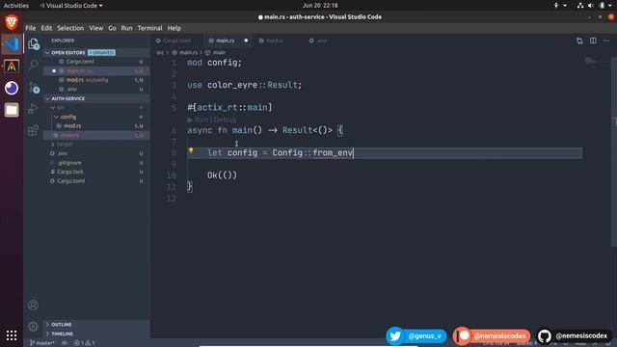This screenshot has height=347, width=617.
Task: Open the Activities overview
Action: [x=16, y=6]
